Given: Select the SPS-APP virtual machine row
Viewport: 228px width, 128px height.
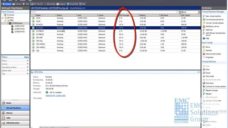Looking at the screenshot, I should tap(115, 38).
